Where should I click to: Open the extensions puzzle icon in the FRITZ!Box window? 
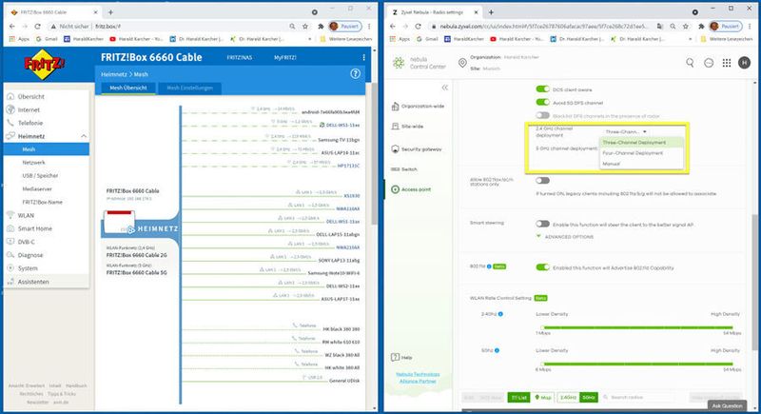pyautogui.click(x=321, y=27)
